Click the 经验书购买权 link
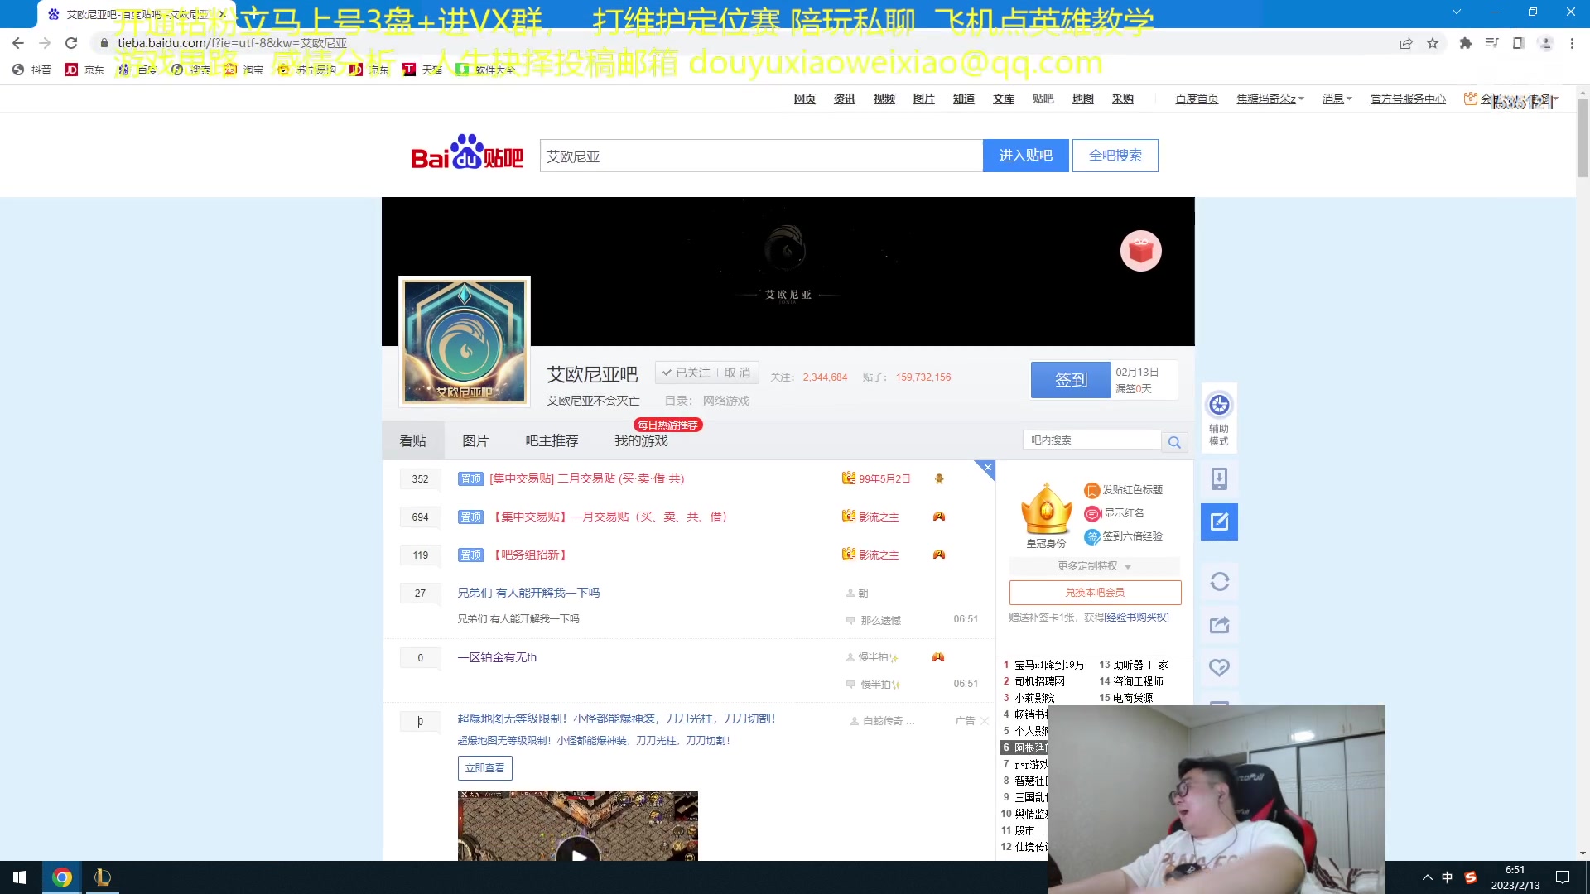Screen dimensions: 1590x894 [1137, 618]
